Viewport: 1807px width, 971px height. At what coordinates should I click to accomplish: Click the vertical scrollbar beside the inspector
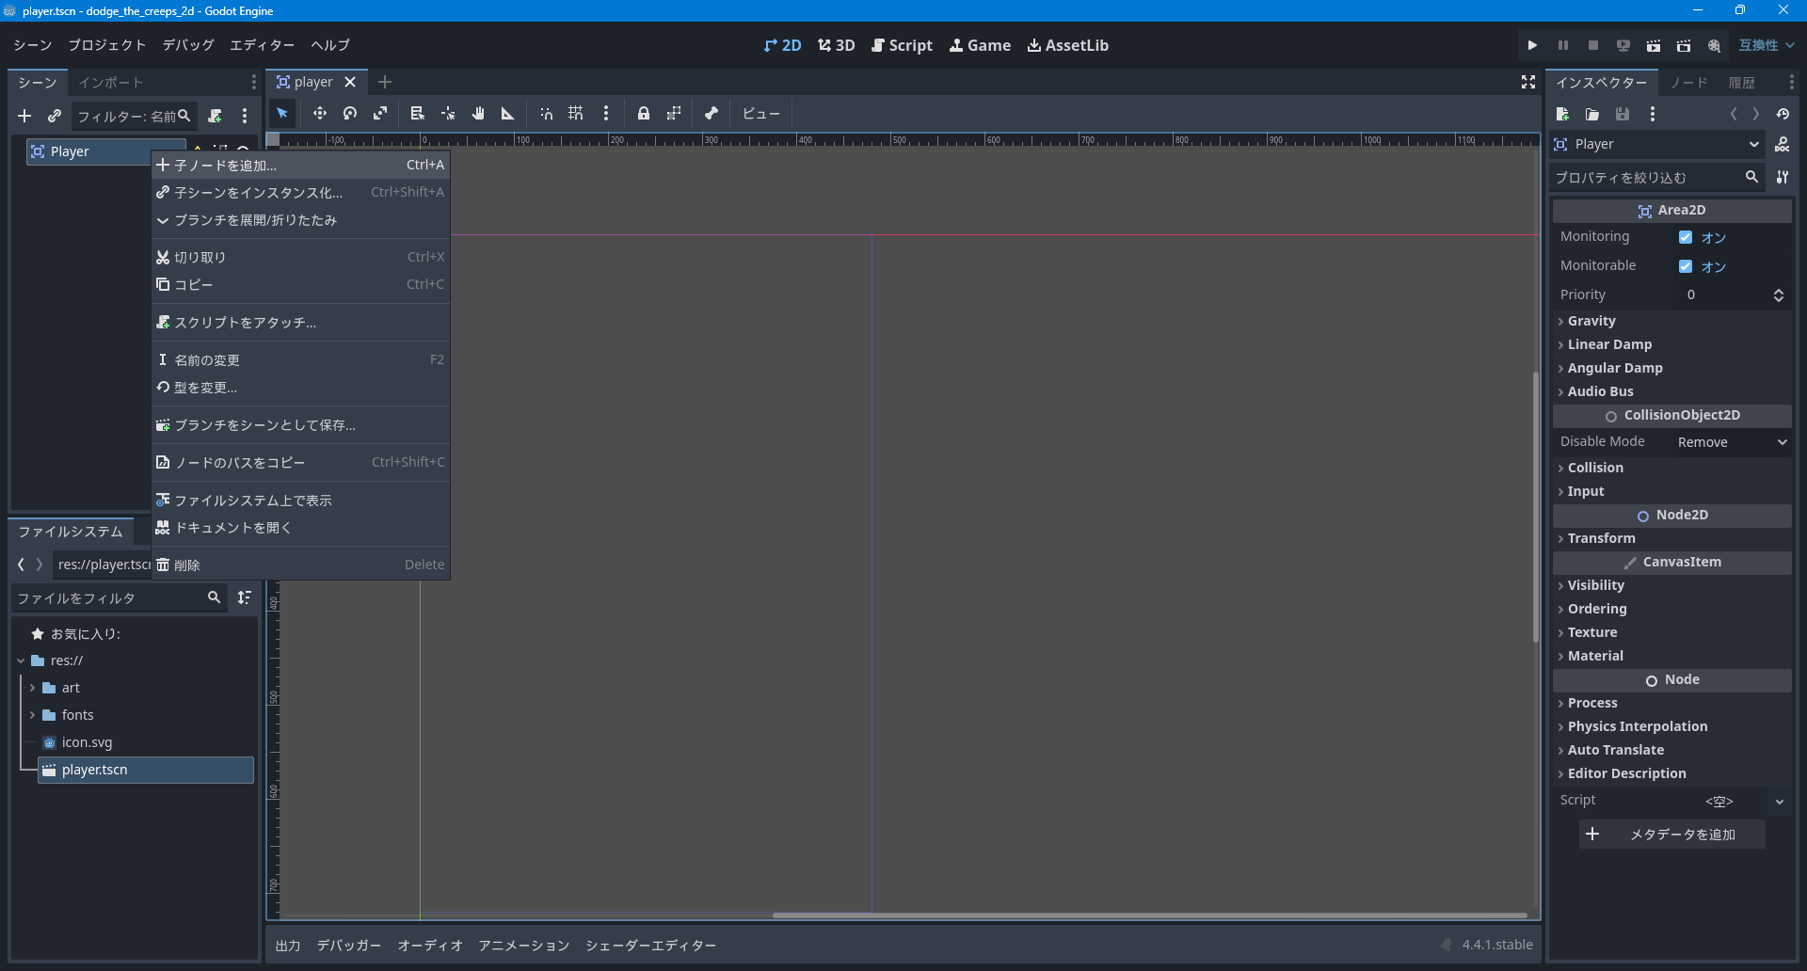coord(1536,507)
